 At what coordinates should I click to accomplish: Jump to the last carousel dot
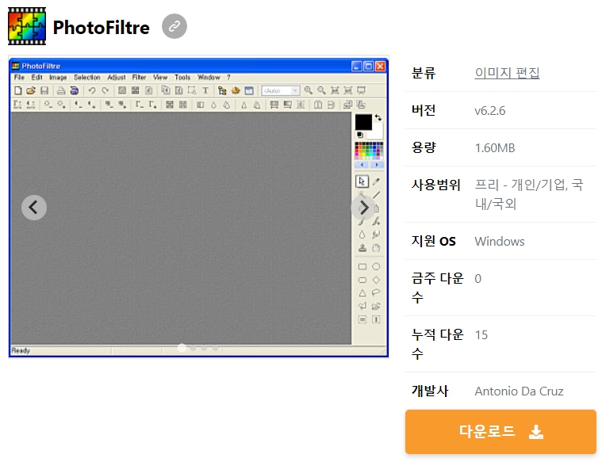tap(216, 348)
